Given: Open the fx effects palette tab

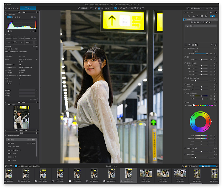Looking at the screenshot, I should pyautogui.click(x=206, y=16).
